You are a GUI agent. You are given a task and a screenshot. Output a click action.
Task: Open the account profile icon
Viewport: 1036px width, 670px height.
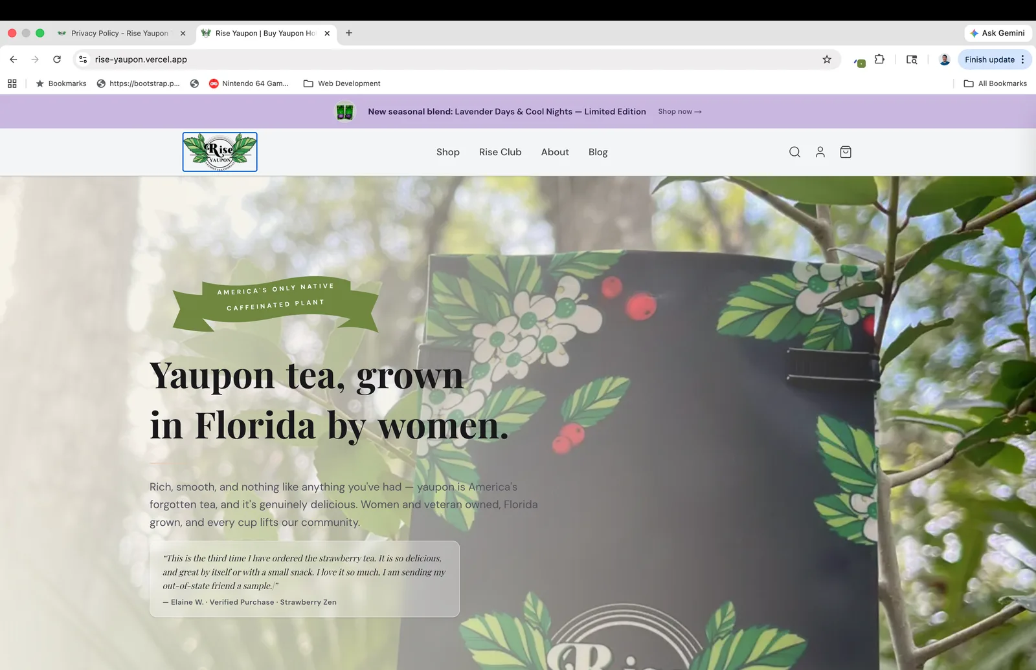click(x=820, y=152)
